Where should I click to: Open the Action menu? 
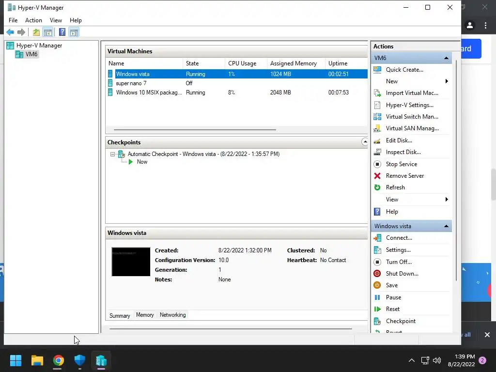tap(33, 20)
